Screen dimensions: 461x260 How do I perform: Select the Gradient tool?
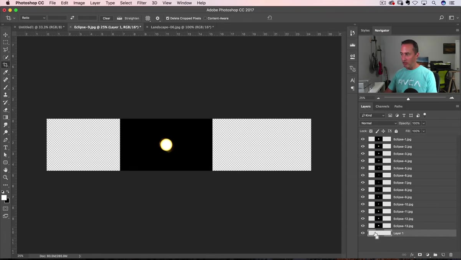(5, 117)
